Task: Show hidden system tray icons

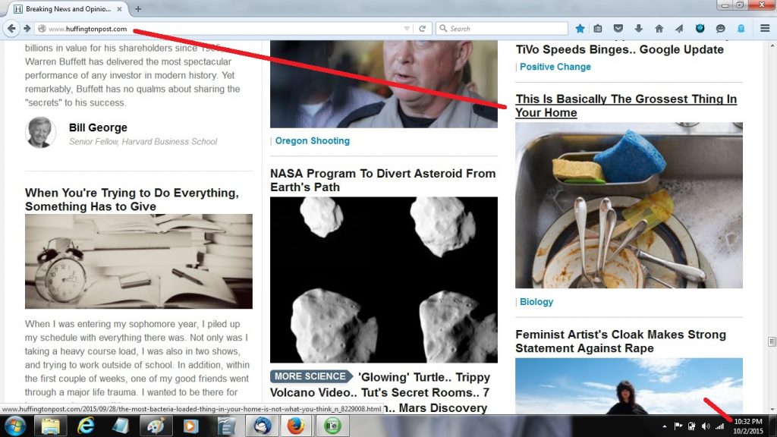Action: tap(664, 426)
